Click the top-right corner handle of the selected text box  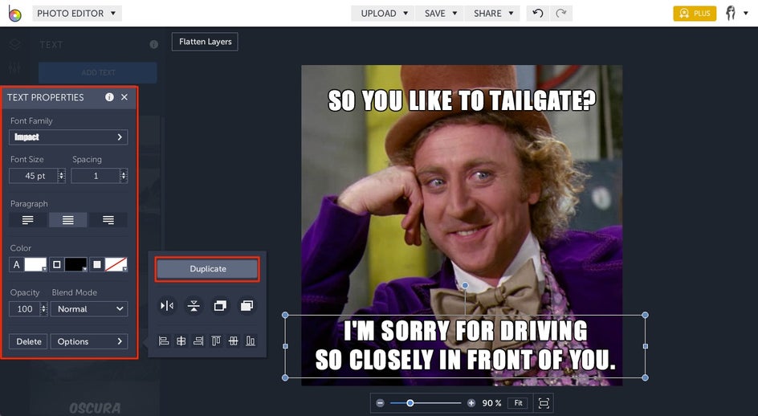646,315
